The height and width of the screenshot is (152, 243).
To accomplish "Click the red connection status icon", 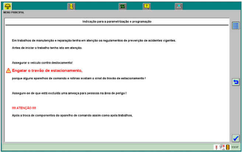I will tap(216, 147).
